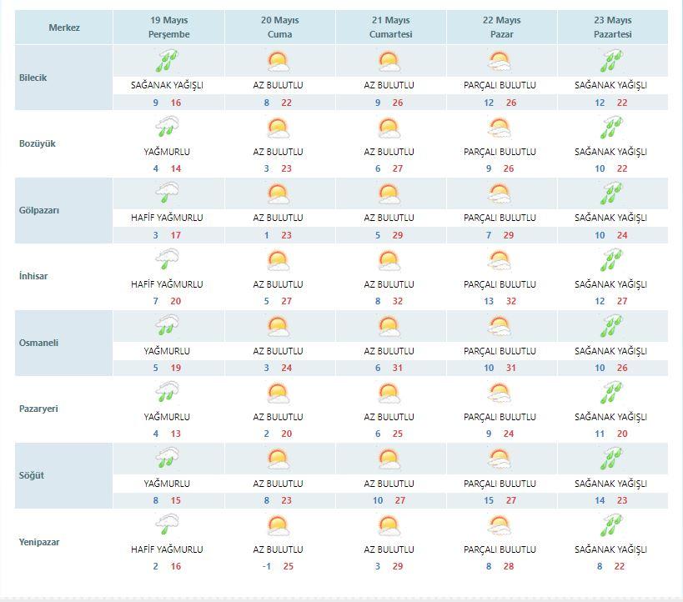Click Yenipazar's -1 minimum temperature on 20 Mayıs
The height and width of the screenshot is (602, 683).
tap(267, 566)
